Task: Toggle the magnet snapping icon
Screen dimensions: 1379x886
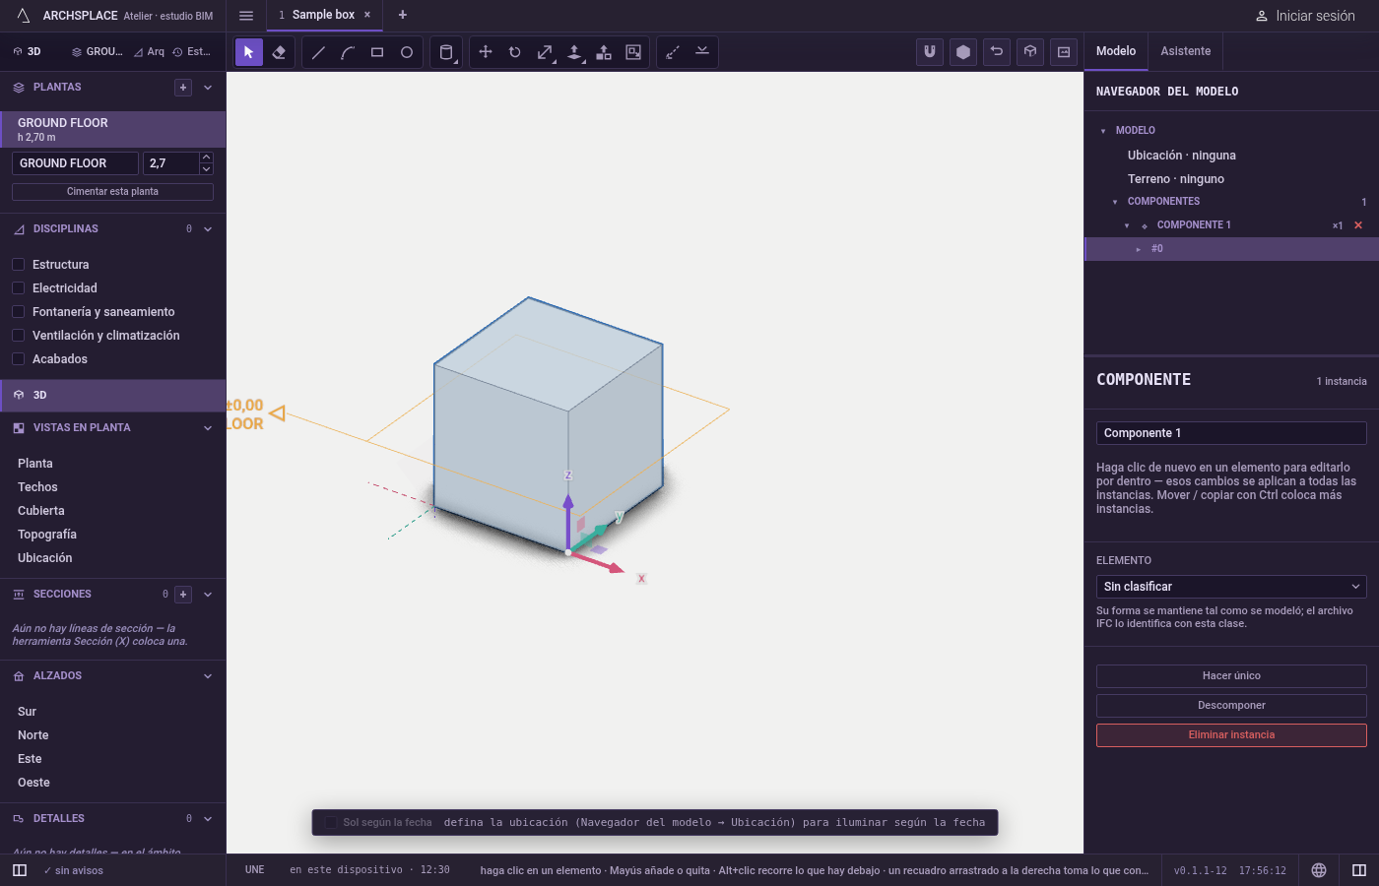Action: (x=930, y=52)
